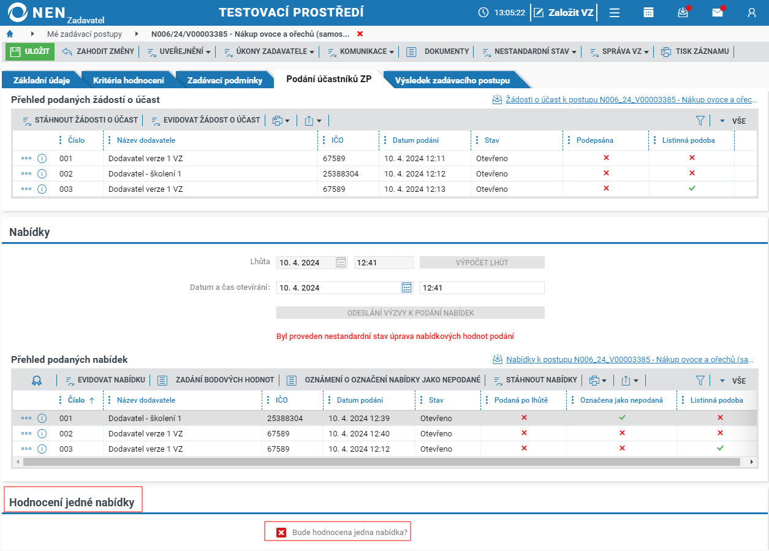Open Výsledek zadávacího postupu tab
Screen dimensions: 769x551
click(x=452, y=80)
